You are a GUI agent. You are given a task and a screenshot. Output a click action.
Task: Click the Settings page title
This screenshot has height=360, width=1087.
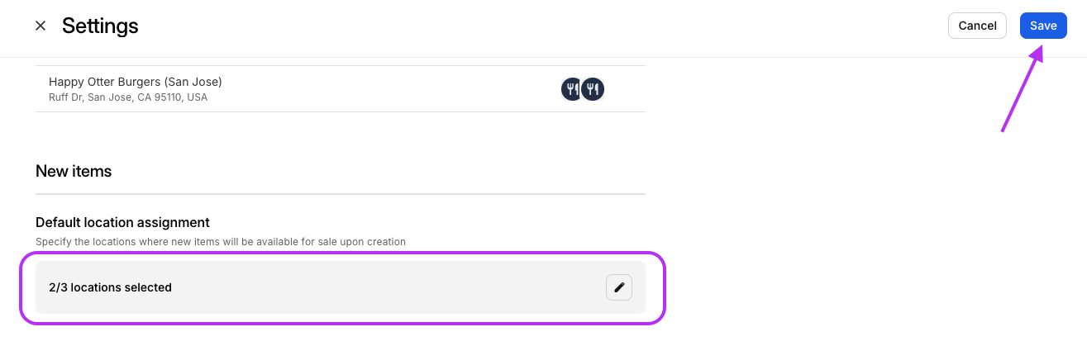pyautogui.click(x=100, y=26)
